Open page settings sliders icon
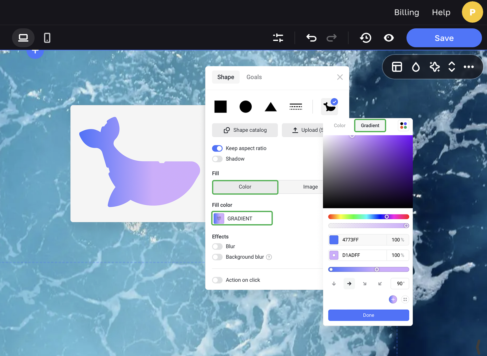Image resolution: width=487 pixels, height=356 pixels. point(278,38)
